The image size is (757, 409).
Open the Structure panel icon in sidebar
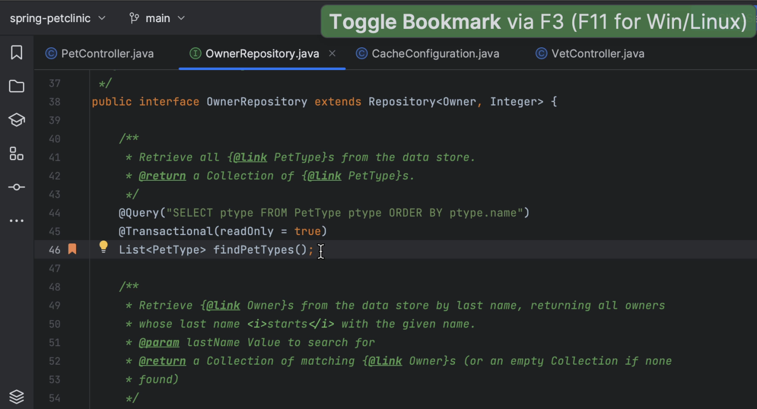click(x=16, y=154)
